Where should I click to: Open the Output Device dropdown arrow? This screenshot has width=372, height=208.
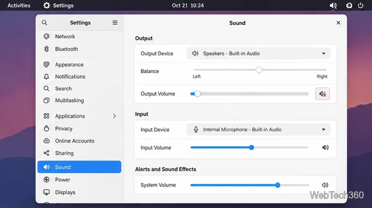(x=324, y=53)
